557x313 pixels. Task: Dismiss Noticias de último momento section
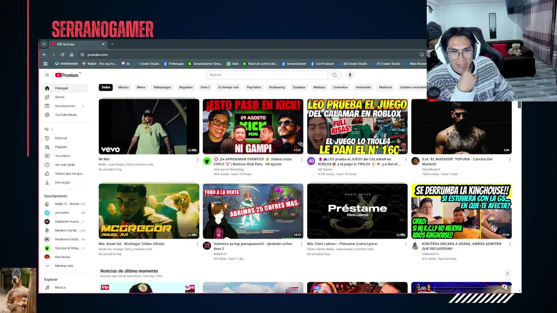tap(507, 273)
